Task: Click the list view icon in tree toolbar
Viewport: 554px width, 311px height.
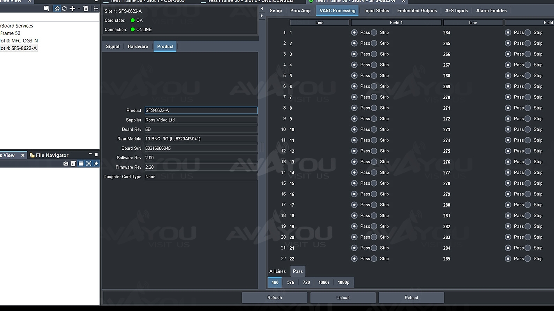Action: [96, 9]
